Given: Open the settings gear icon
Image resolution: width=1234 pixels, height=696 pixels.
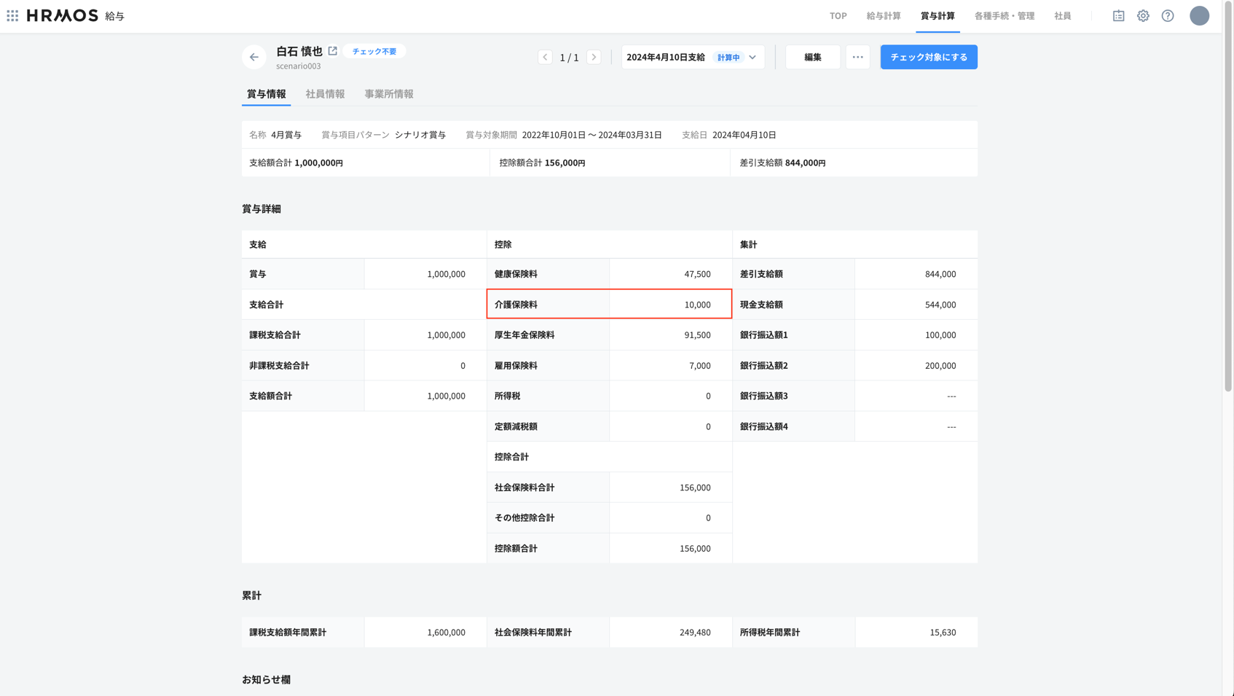Looking at the screenshot, I should [1143, 15].
